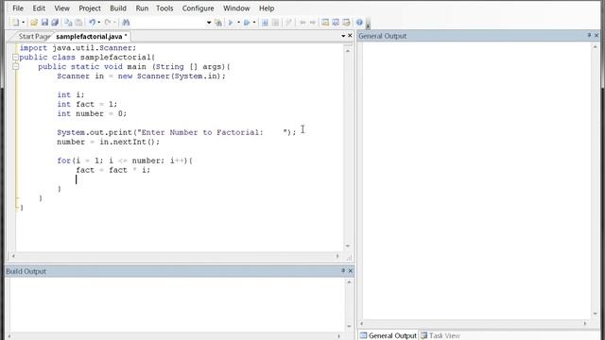
Task: Open the find combo box dropdown
Action: (x=209, y=23)
